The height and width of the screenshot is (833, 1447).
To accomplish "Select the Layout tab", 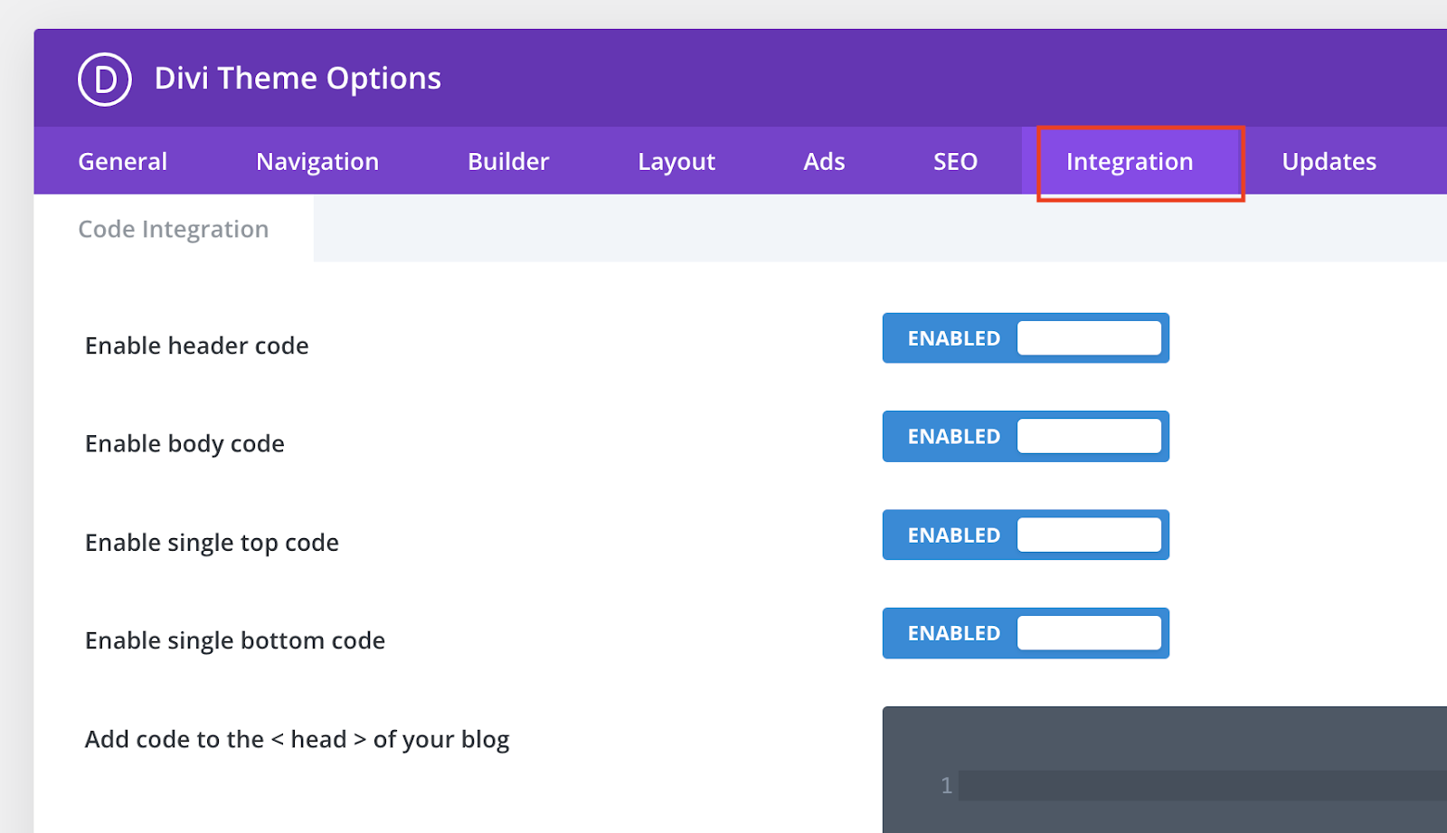I will [x=676, y=162].
